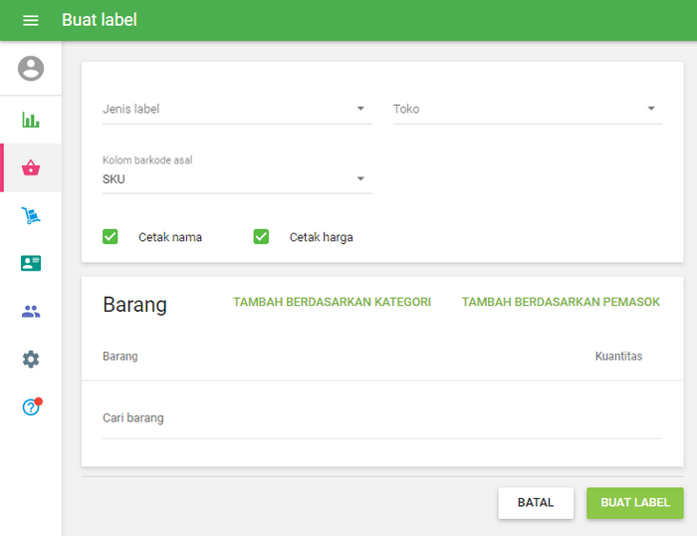
Task: Open inventory management cart icon
Action: [x=31, y=215]
